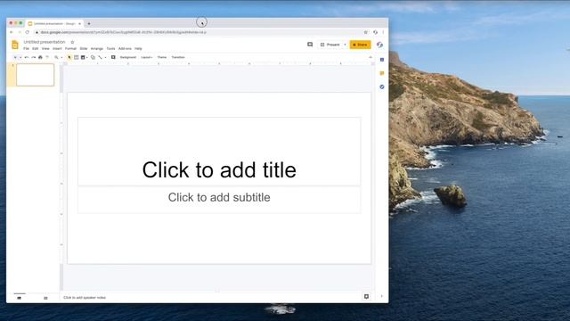Star the Untitled presentation
Screen dimensions: 570x321
click(x=72, y=42)
